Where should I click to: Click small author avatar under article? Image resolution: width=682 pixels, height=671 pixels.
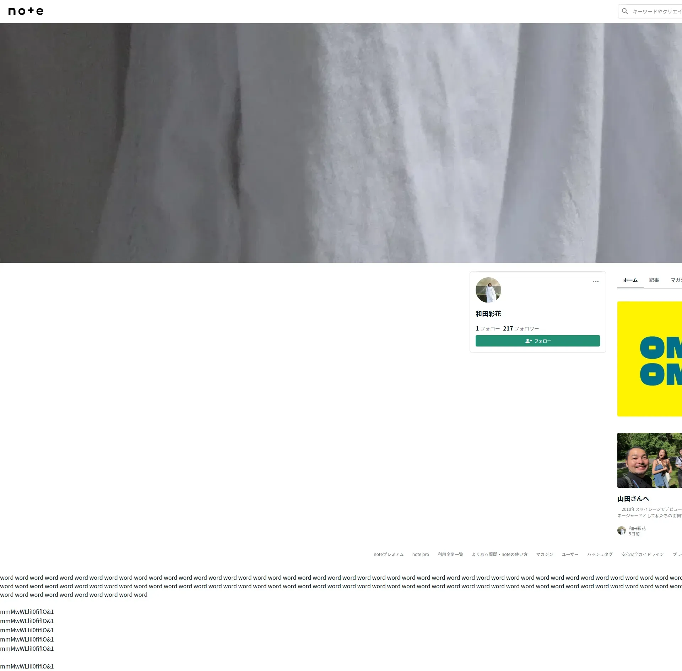tap(621, 530)
